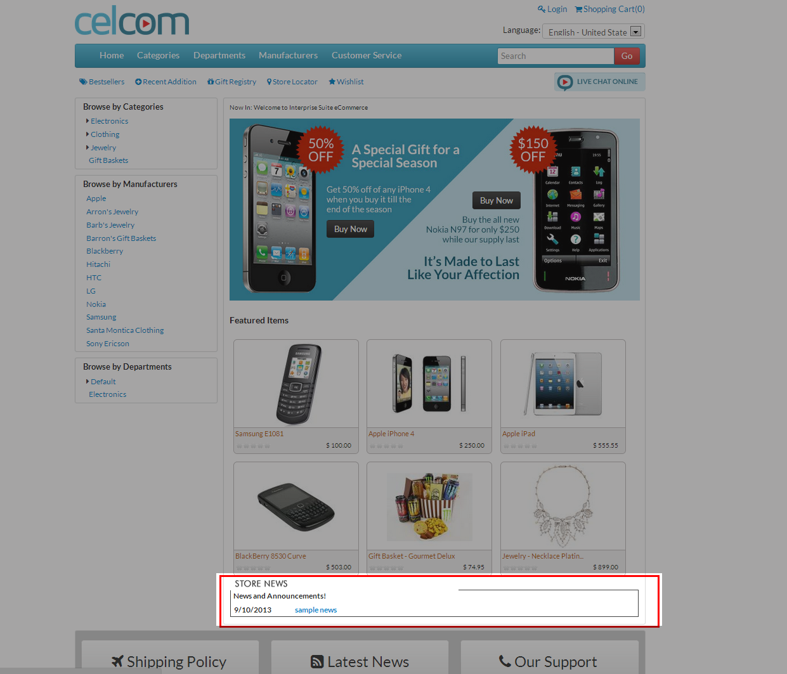This screenshot has width=787, height=674.
Task: Open the Shopping Cart icon
Action: coord(578,9)
